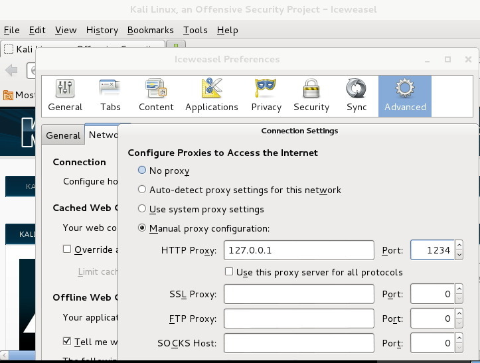The image size is (480, 363).
Task: Maximize the Iceweasel Preferences window
Action: click(447, 59)
